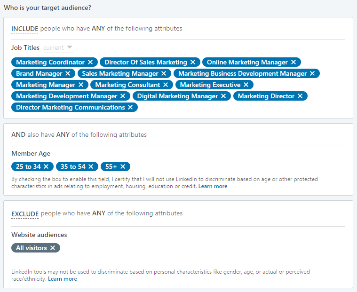The width and height of the screenshot is (357, 292).
Task: Remove the Online Marketing Manager tag
Action: (x=294, y=62)
